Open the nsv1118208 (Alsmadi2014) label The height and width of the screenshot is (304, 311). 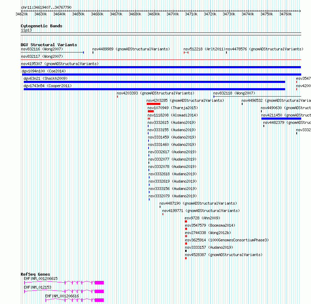[x=173, y=115]
